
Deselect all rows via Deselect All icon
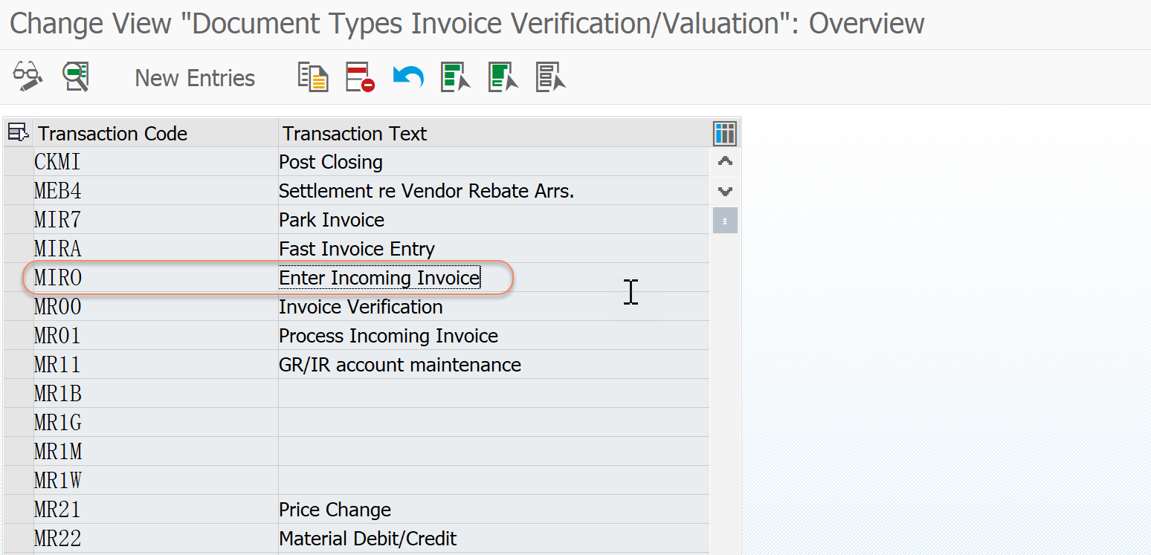click(550, 77)
